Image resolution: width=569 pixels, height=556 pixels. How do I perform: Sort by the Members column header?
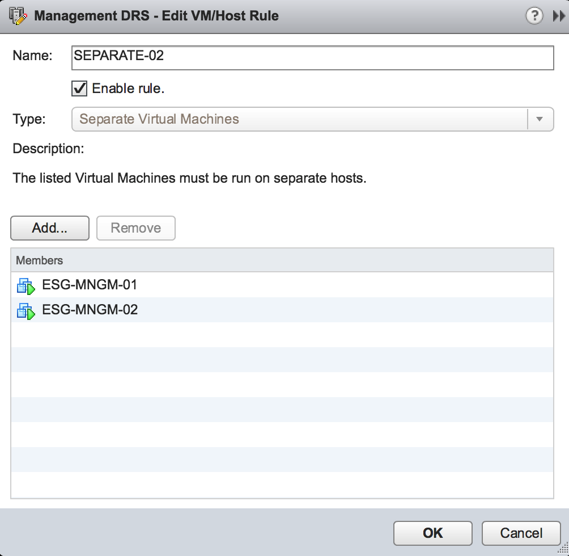282,260
